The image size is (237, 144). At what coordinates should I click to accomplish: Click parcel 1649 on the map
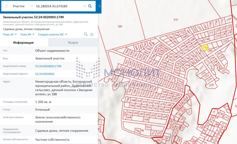[x=127, y=52]
